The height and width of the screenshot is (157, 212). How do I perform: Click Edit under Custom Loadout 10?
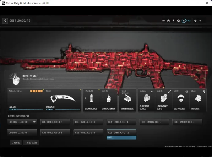121,137
